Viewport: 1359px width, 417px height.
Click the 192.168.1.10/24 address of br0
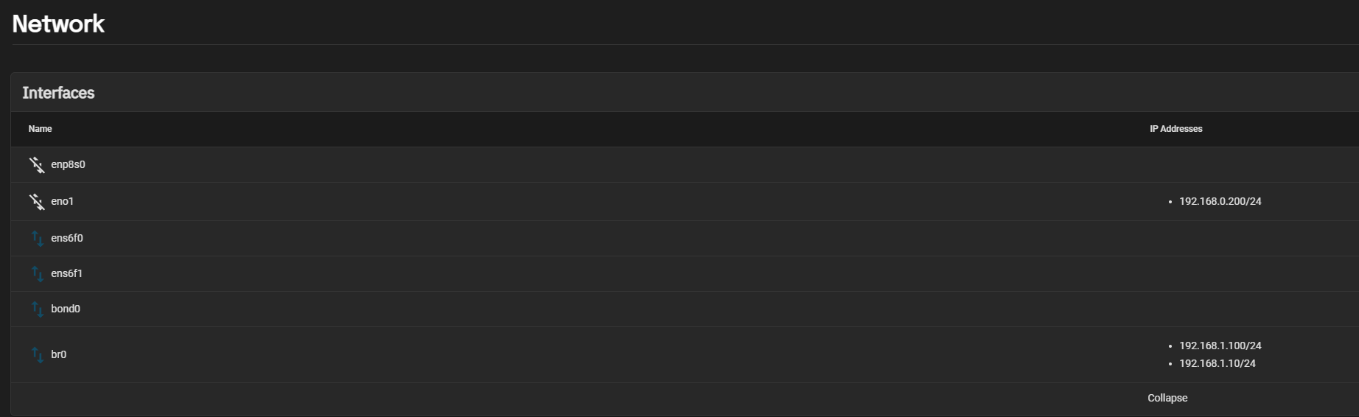(1217, 363)
